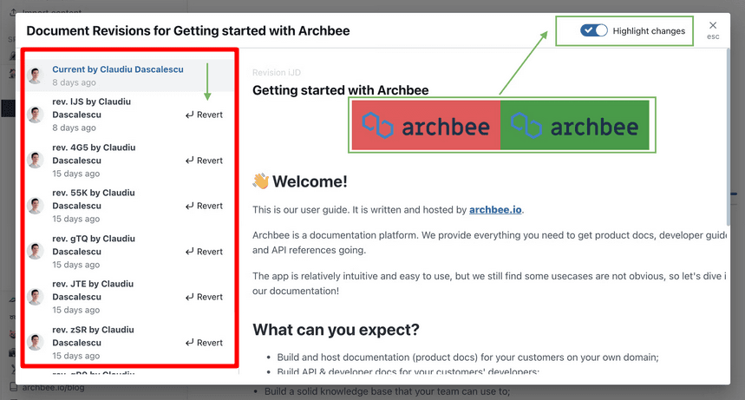Revert to revision 4G5
Image resolution: width=745 pixels, height=400 pixels.
pos(205,161)
